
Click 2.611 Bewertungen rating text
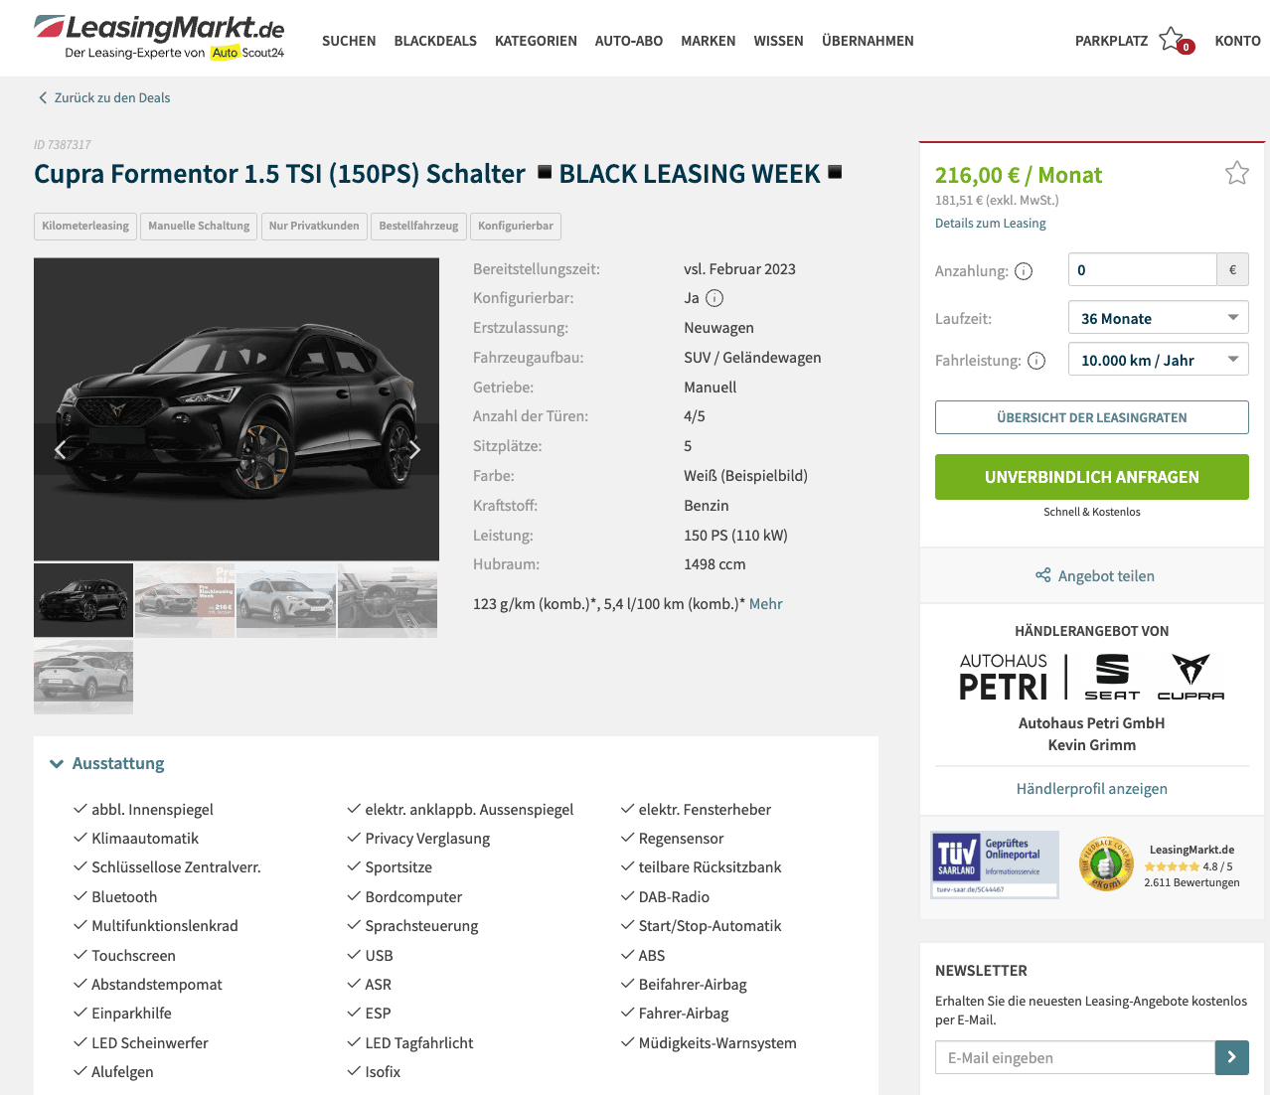[x=1191, y=882]
